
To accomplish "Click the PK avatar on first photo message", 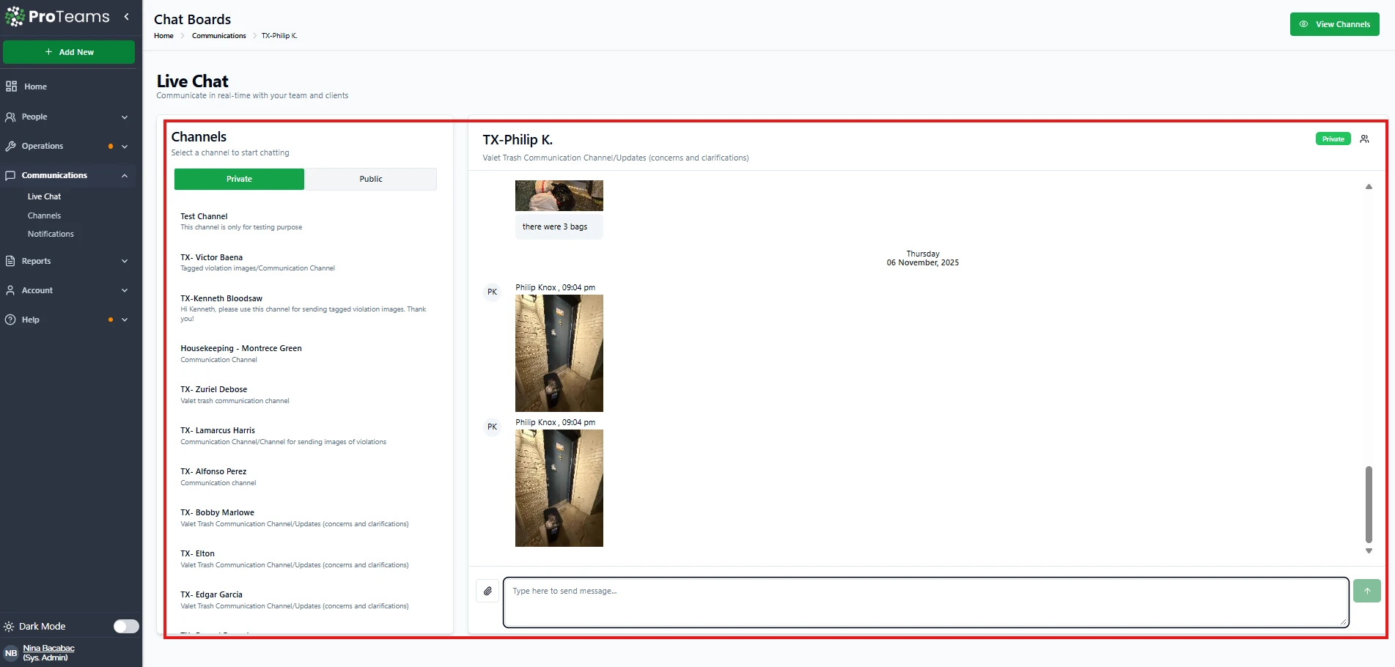I will tap(492, 292).
